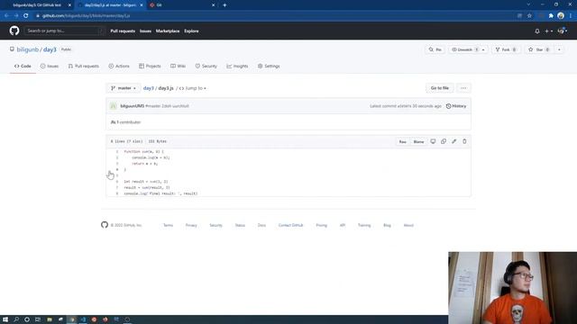Click code line number 6

(x=117, y=182)
